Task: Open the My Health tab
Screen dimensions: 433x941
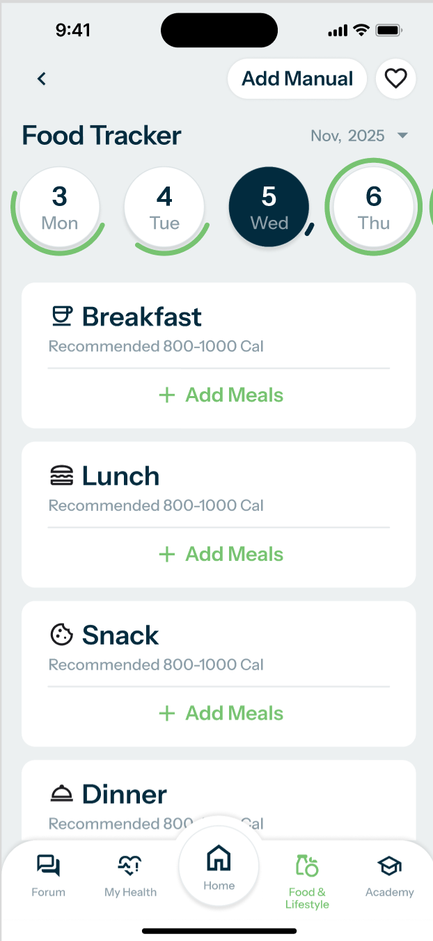Action: click(x=130, y=874)
